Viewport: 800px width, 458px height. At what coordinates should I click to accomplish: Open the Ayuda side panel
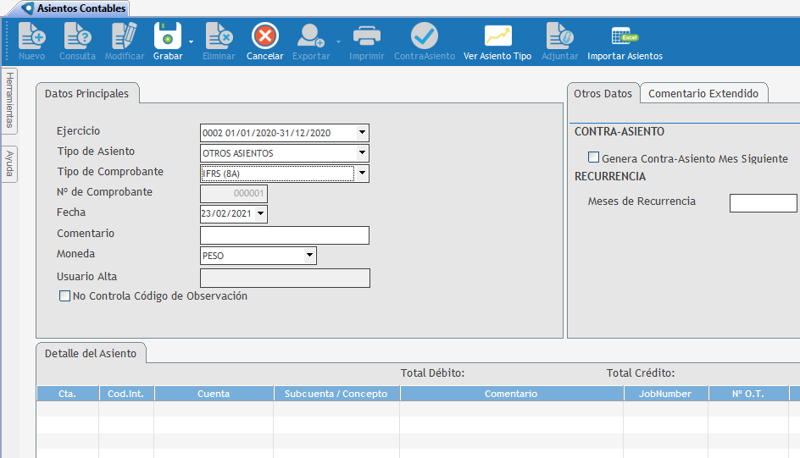(x=9, y=163)
